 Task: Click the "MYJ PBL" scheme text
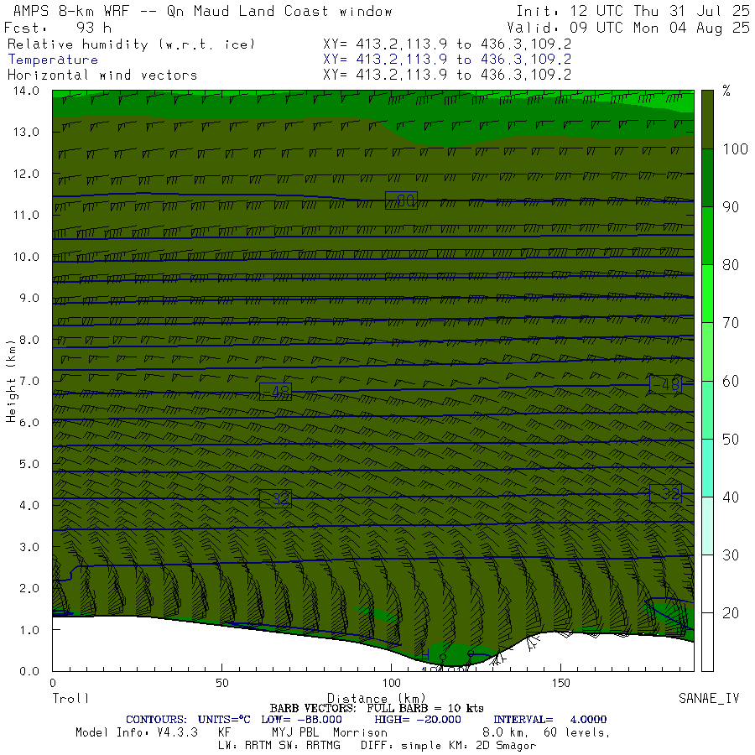pos(294,732)
